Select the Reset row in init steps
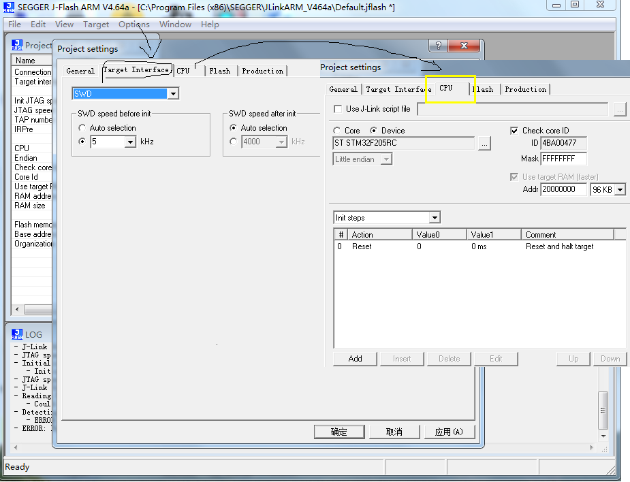The height and width of the screenshot is (482, 630). [479, 246]
